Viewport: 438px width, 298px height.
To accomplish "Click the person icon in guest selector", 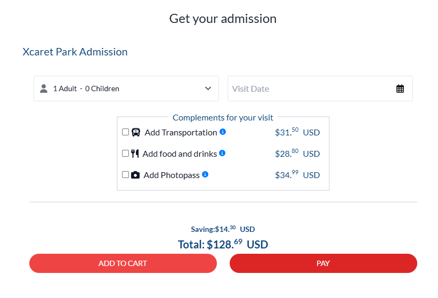I will pyautogui.click(x=44, y=88).
